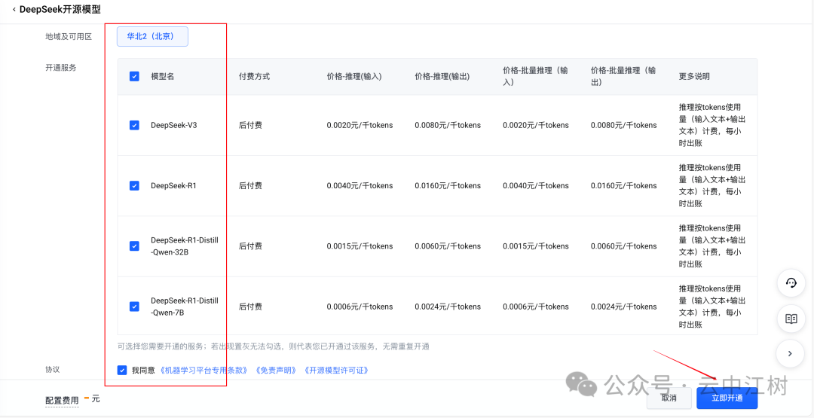Click DeepSeek-R1 output price 0.0160元/千tokens
814x418 pixels.
click(448, 186)
